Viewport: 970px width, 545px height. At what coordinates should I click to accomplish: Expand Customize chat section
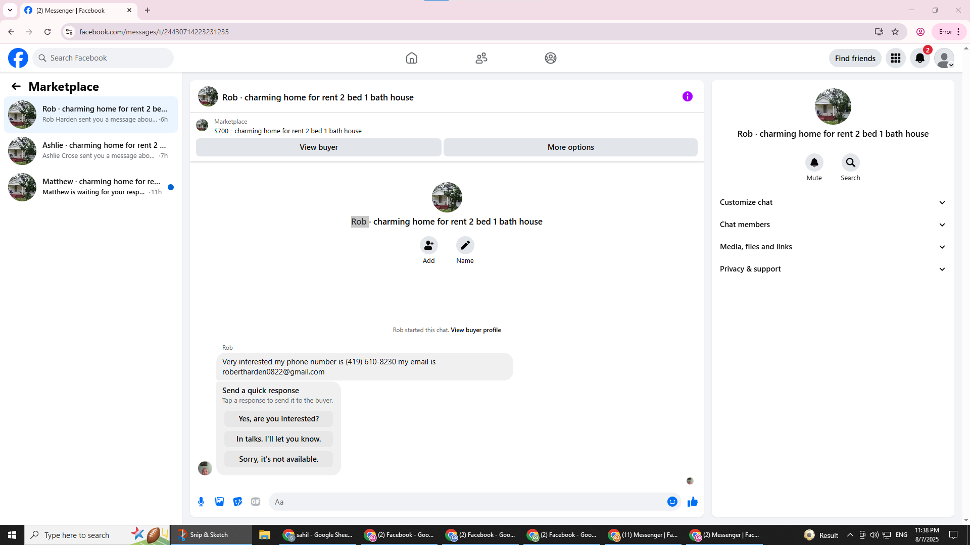click(x=832, y=202)
